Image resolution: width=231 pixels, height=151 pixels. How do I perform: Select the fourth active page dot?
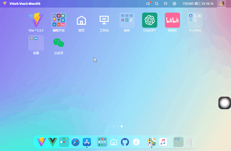(122, 126)
